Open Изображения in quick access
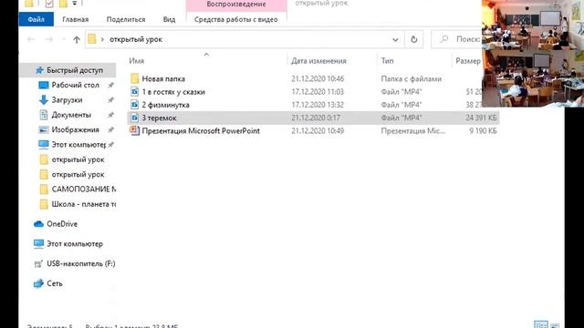 pyautogui.click(x=75, y=129)
